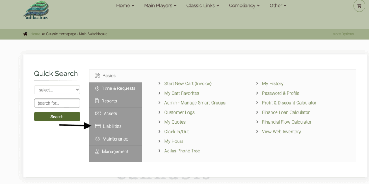The width and height of the screenshot is (369, 184).
Task: Click chevron beside Adilas Phone Tree
Action: click(x=159, y=151)
